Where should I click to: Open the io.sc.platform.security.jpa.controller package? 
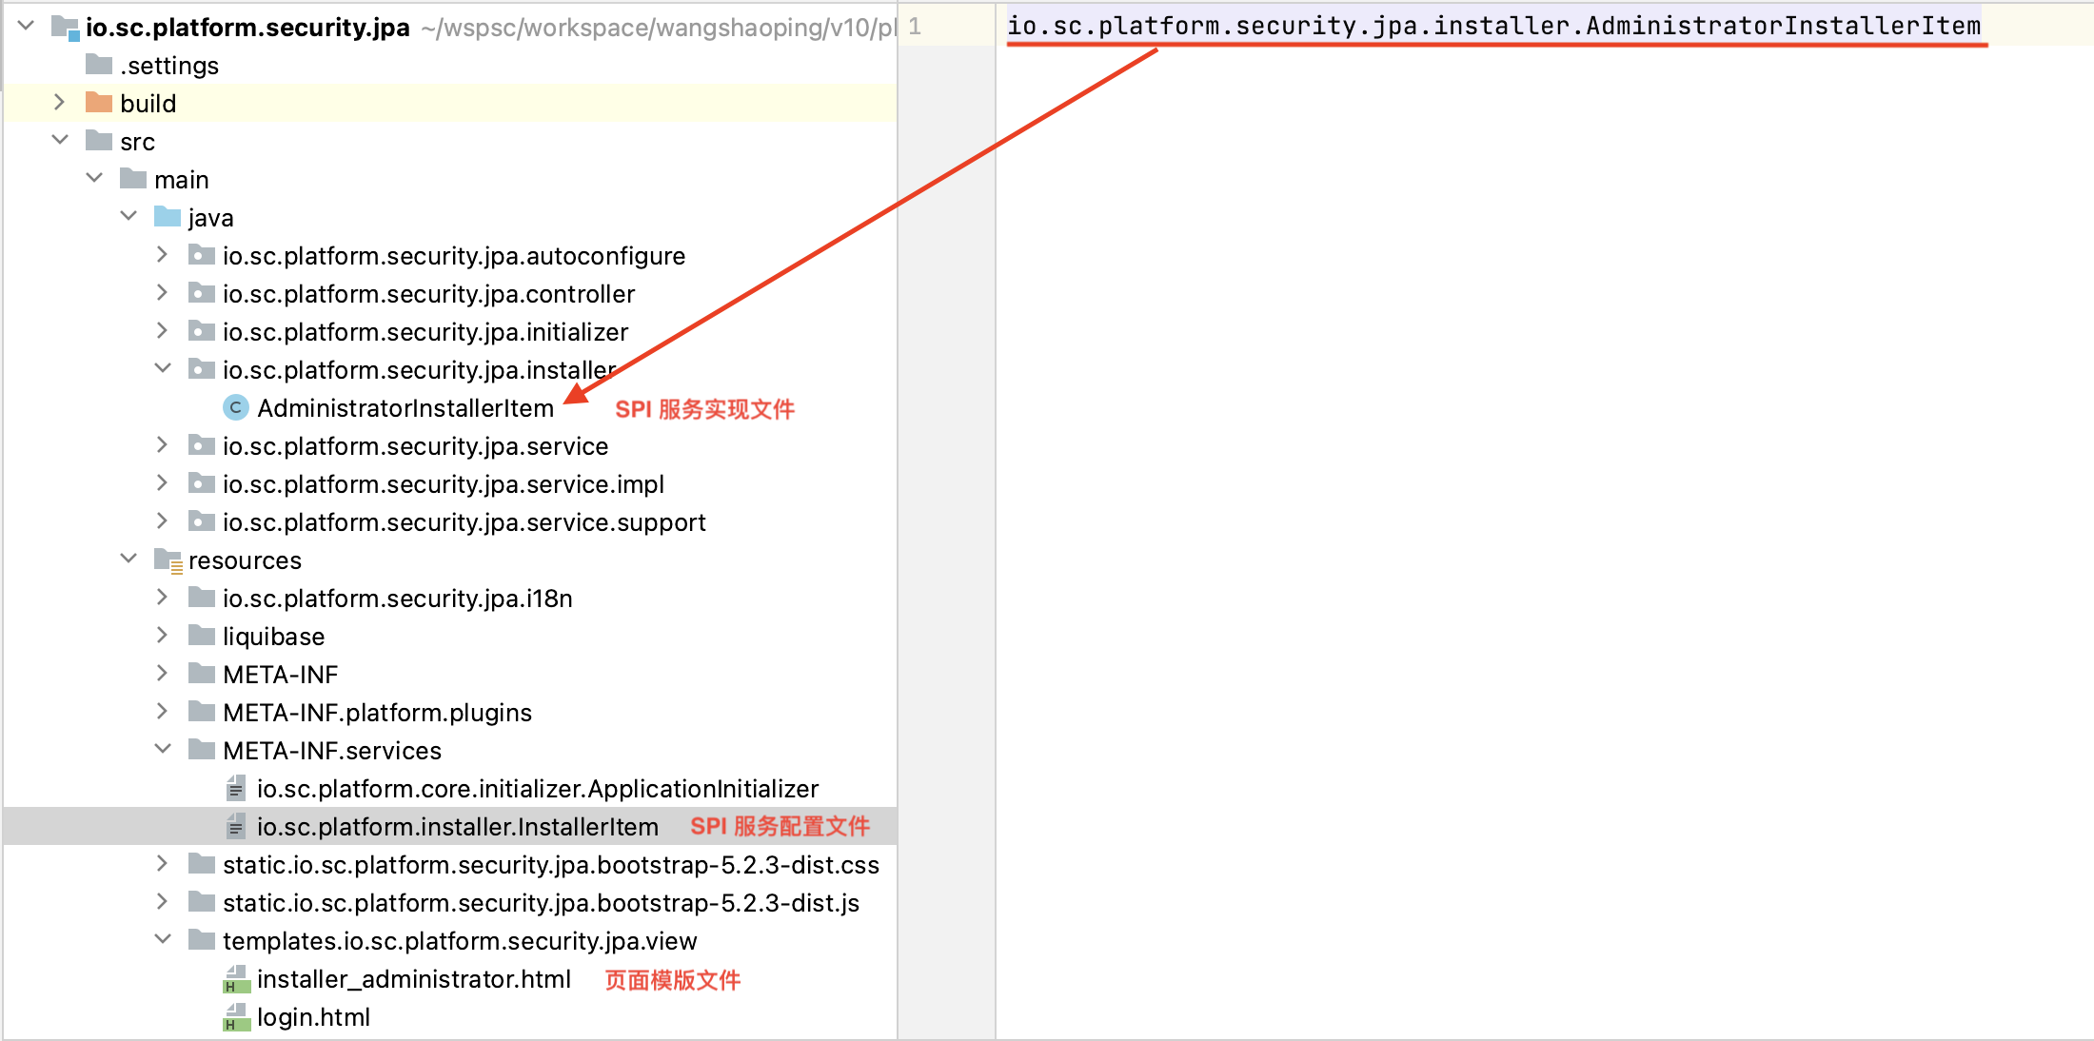click(x=428, y=293)
